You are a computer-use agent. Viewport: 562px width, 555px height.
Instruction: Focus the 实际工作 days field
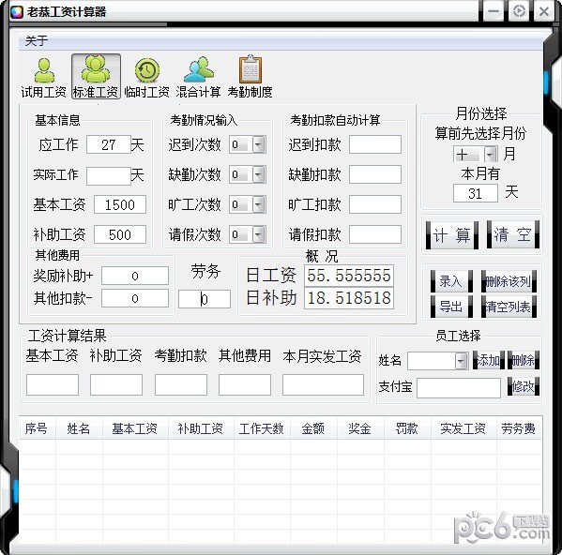109,176
